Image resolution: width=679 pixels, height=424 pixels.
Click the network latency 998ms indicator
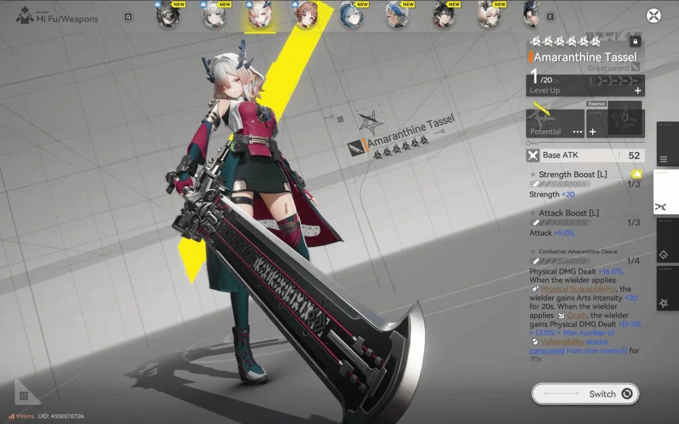[21, 417]
